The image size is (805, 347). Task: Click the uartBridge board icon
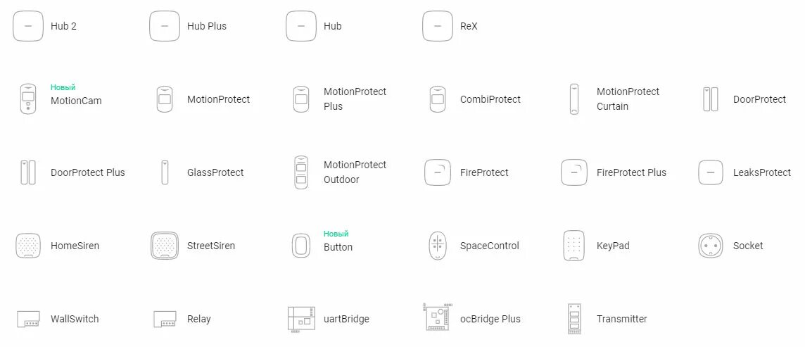[x=301, y=320]
